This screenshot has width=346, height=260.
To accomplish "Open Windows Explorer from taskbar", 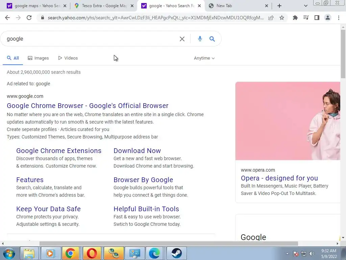I will 29,253.
